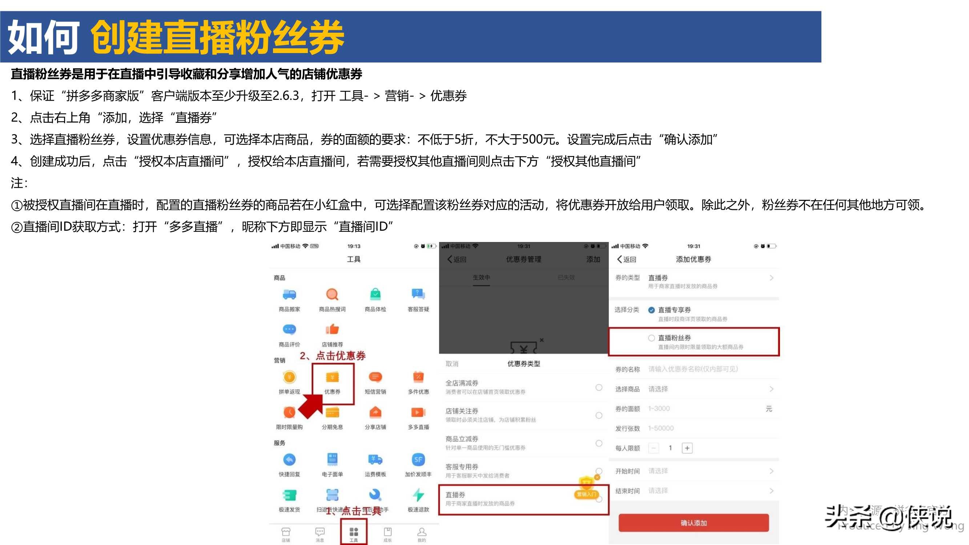Click the 券的名称 input field
Image resolution: width=969 pixels, height=545 pixels.
click(x=693, y=369)
